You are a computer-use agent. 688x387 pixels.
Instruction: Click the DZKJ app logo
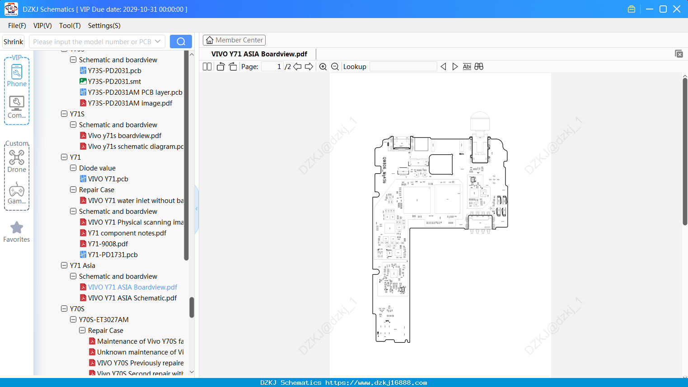click(11, 9)
